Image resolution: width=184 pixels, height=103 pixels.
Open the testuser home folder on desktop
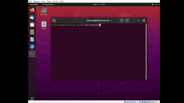pyautogui.click(x=44, y=12)
